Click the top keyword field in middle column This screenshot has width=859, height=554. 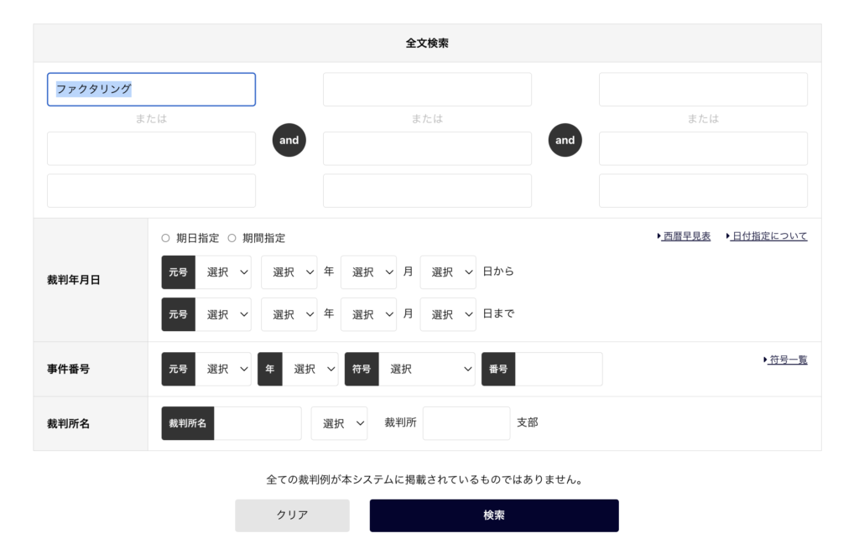click(x=427, y=90)
